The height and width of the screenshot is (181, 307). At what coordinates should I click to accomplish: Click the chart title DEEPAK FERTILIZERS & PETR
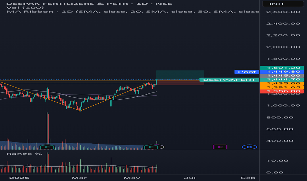click(67, 4)
